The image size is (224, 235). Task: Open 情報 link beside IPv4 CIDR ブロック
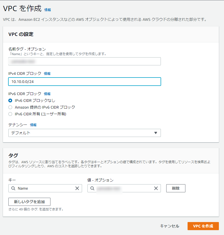tap(47, 73)
